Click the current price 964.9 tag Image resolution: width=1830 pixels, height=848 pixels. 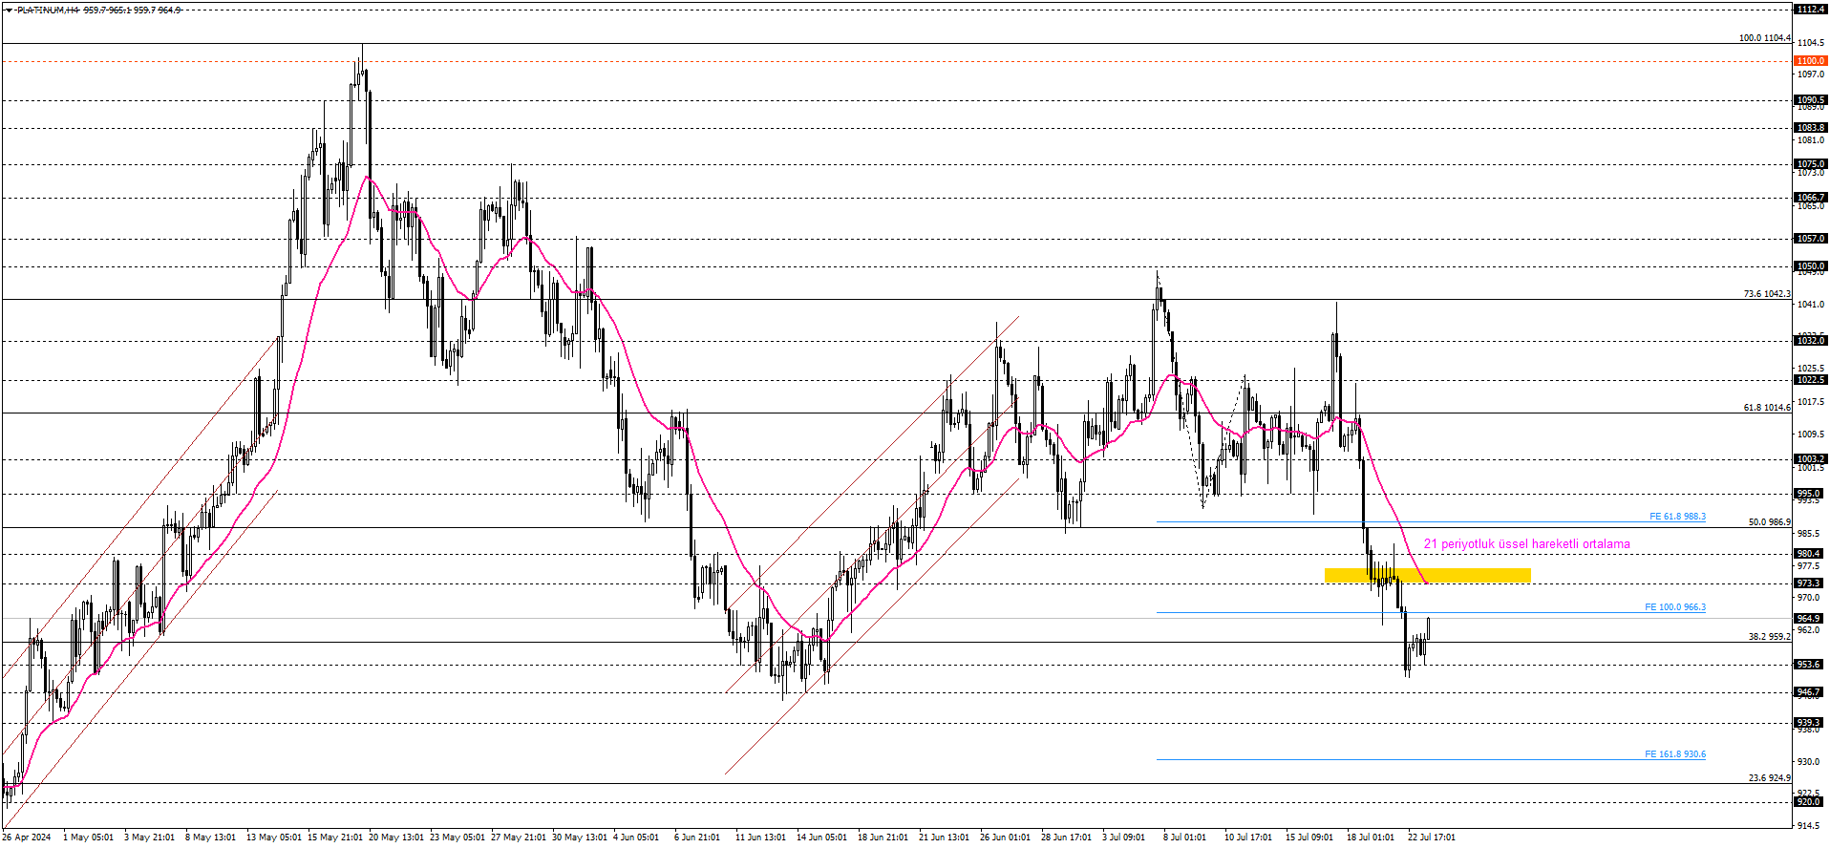1810,619
